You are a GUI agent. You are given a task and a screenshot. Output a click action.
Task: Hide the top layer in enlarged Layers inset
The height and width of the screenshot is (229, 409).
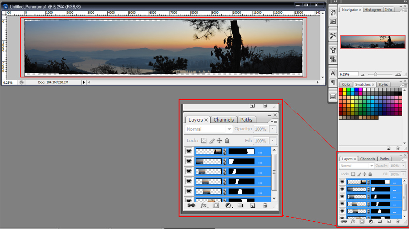pos(189,151)
